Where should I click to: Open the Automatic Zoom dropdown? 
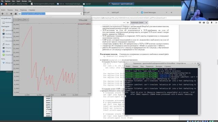pos(139,23)
